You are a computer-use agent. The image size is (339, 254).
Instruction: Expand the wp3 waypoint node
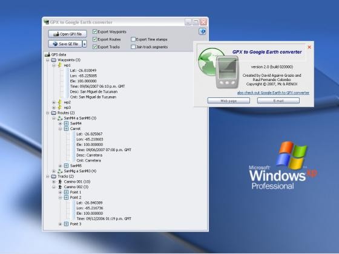[x=54, y=108]
